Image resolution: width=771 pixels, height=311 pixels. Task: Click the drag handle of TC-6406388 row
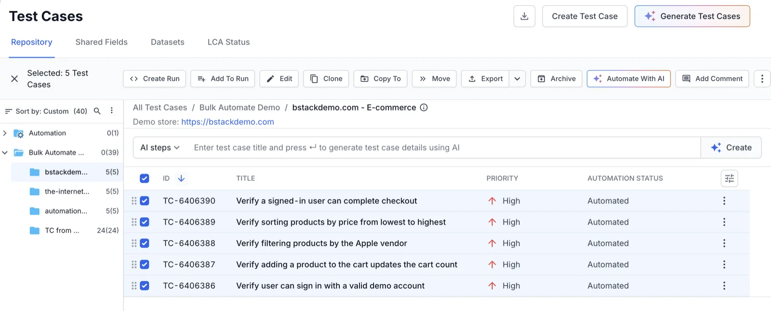tap(134, 243)
